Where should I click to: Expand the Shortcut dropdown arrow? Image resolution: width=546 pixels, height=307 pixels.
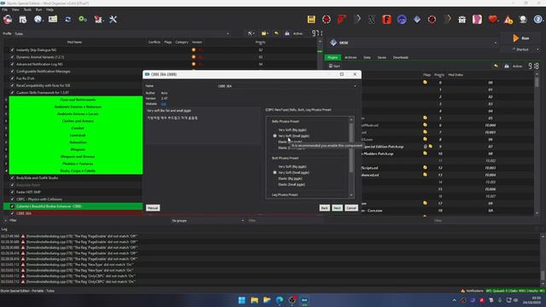click(x=537, y=49)
